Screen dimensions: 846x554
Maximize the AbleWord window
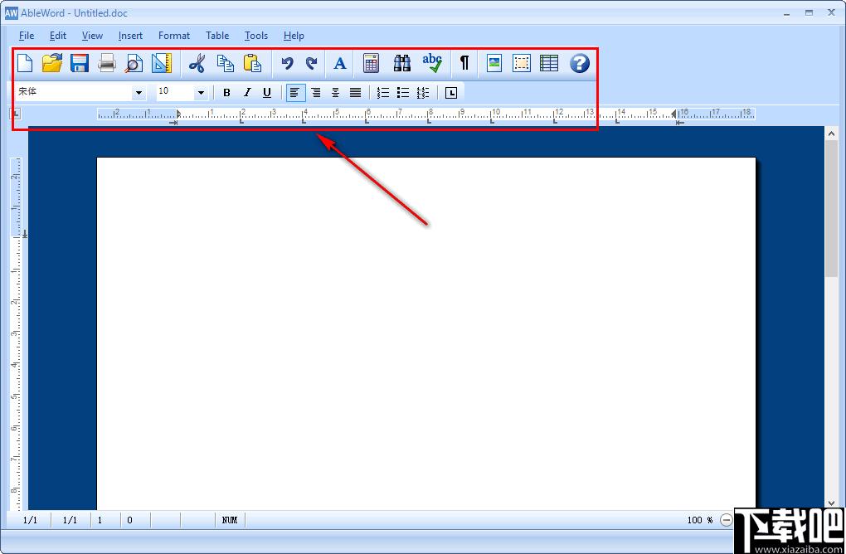point(809,12)
